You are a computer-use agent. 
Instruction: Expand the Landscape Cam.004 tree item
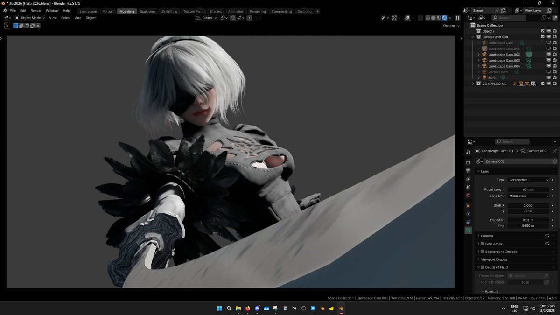(x=478, y=66)
